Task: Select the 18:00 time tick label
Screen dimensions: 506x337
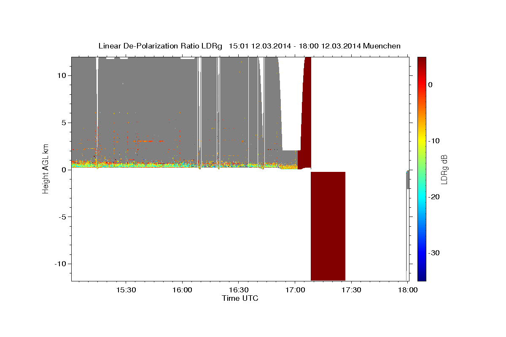Action: point(407,290)
